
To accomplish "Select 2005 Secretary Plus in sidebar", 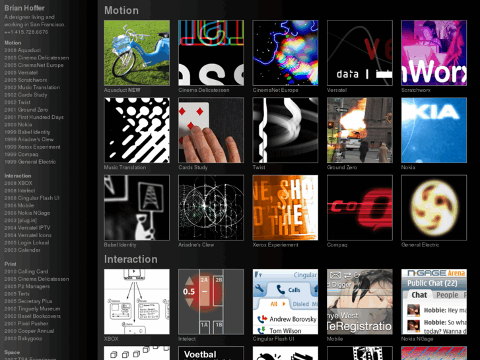I will 28,301.
